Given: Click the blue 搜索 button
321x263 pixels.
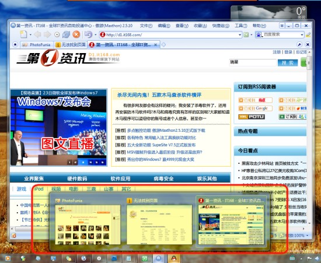Looking at the screenshot, I should click(288, 62).
